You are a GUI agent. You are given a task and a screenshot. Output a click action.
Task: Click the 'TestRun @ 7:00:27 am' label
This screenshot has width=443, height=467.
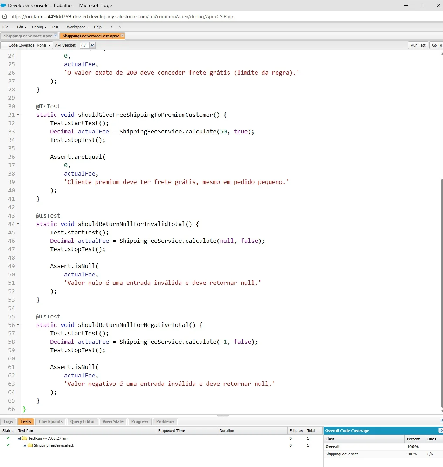tap(48, 438)
